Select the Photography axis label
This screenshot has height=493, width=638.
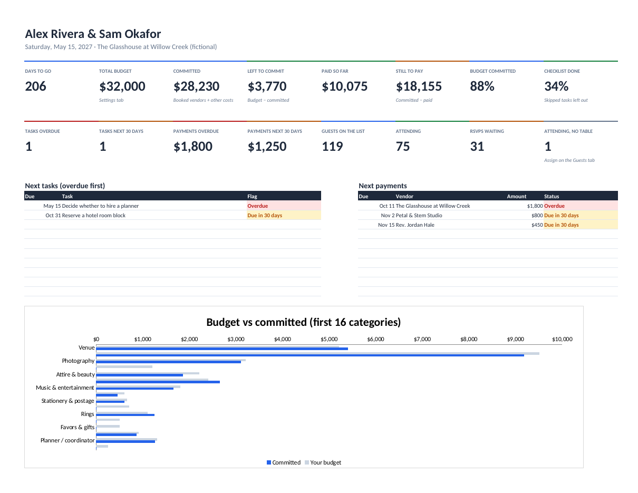point(78,361)
